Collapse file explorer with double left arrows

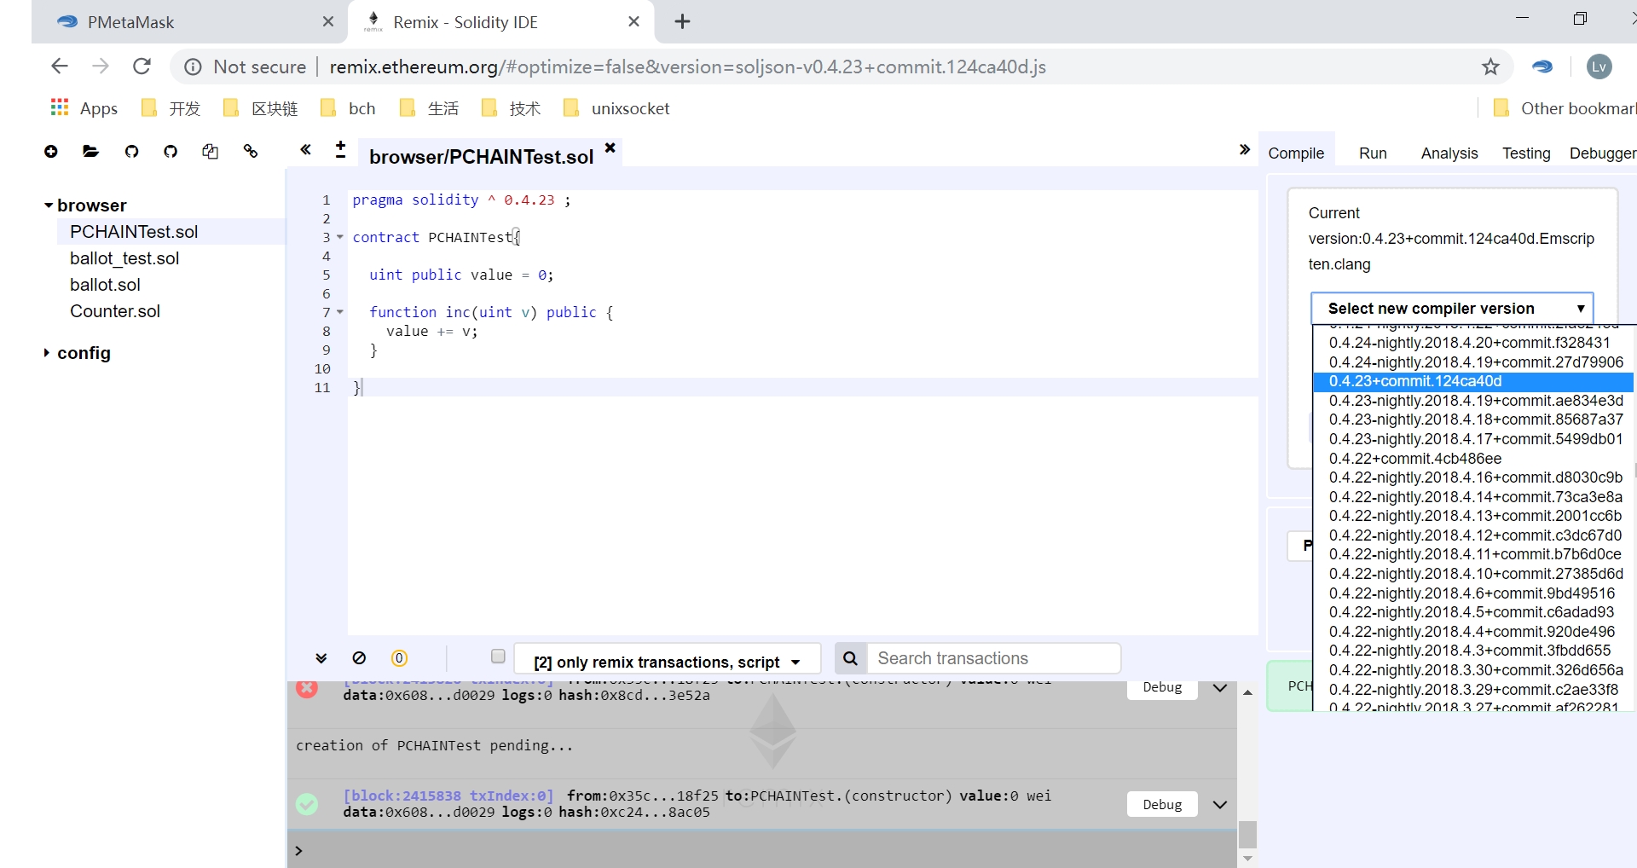click(x=305, y=150)
